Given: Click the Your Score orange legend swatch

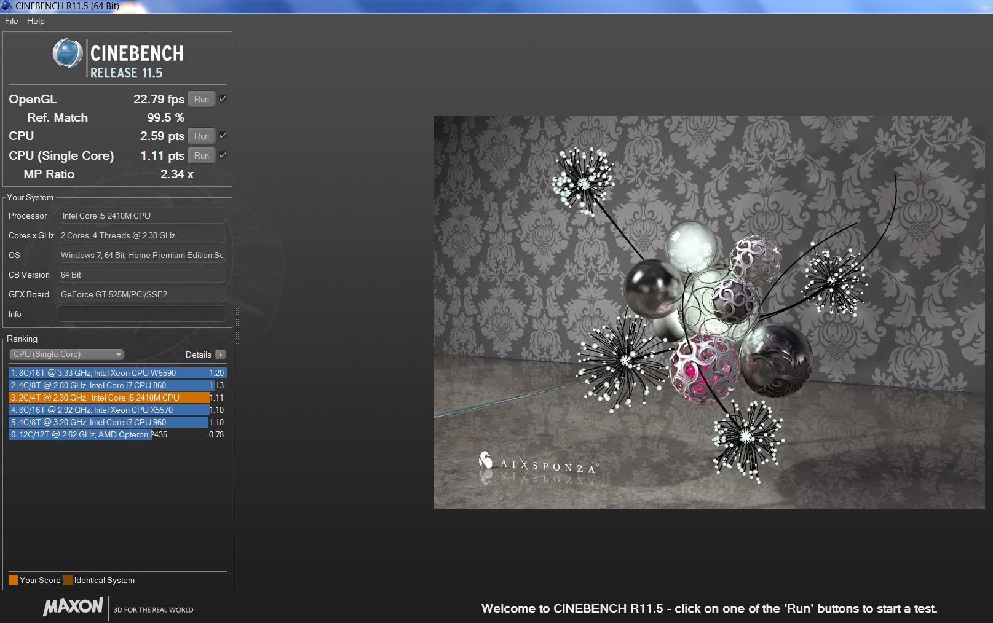Looking at the screenshot, I should (13, 580).
